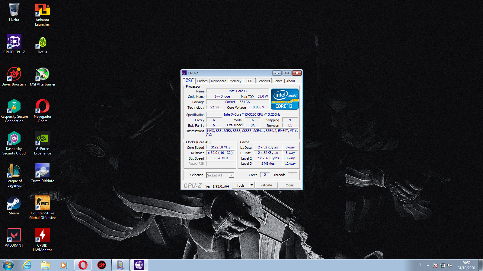Viewport: 483px width, 271px height.
Task: Click the volume speaker tray icon
Action: (x=449, y=265)
